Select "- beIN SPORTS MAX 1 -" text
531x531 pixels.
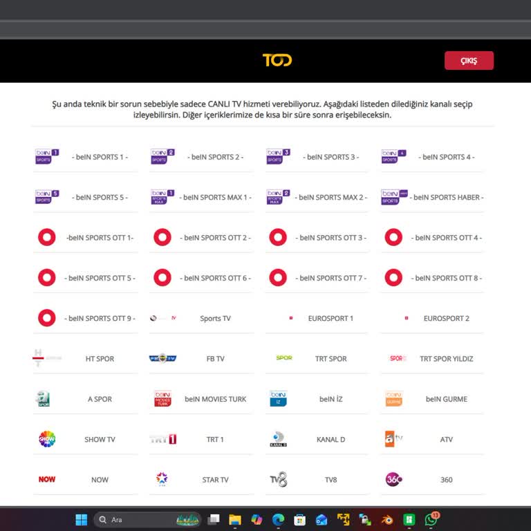click(x=215, y=197)
